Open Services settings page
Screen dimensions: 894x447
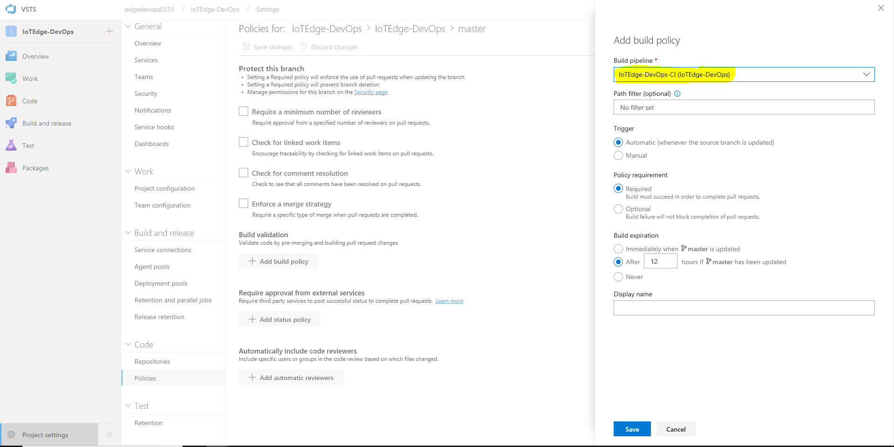[146, 60]
